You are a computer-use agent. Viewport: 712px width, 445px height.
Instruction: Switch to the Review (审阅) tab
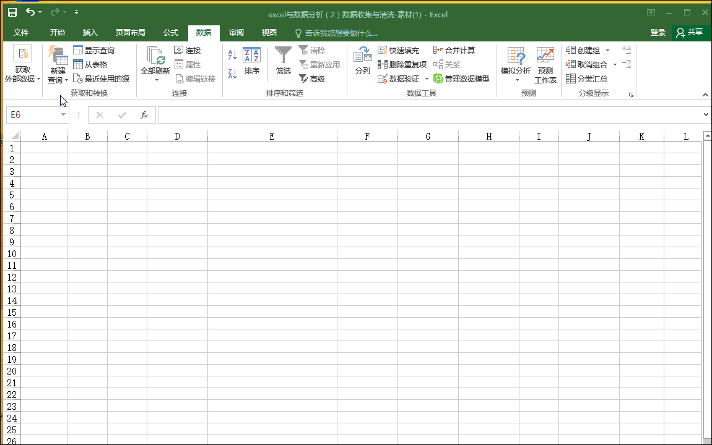click(x=236, y=33)
